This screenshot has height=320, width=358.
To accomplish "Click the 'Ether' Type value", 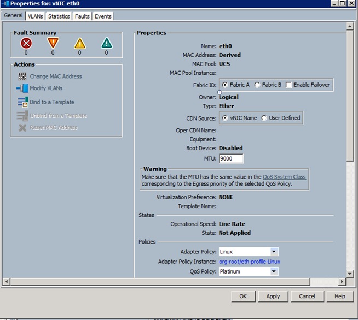I will tap(226, 106).
